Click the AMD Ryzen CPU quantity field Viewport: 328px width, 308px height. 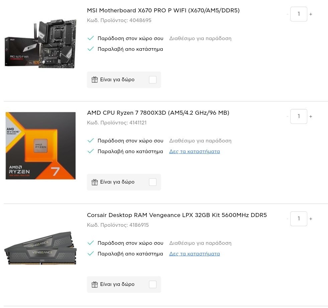[x=299, y=116]
